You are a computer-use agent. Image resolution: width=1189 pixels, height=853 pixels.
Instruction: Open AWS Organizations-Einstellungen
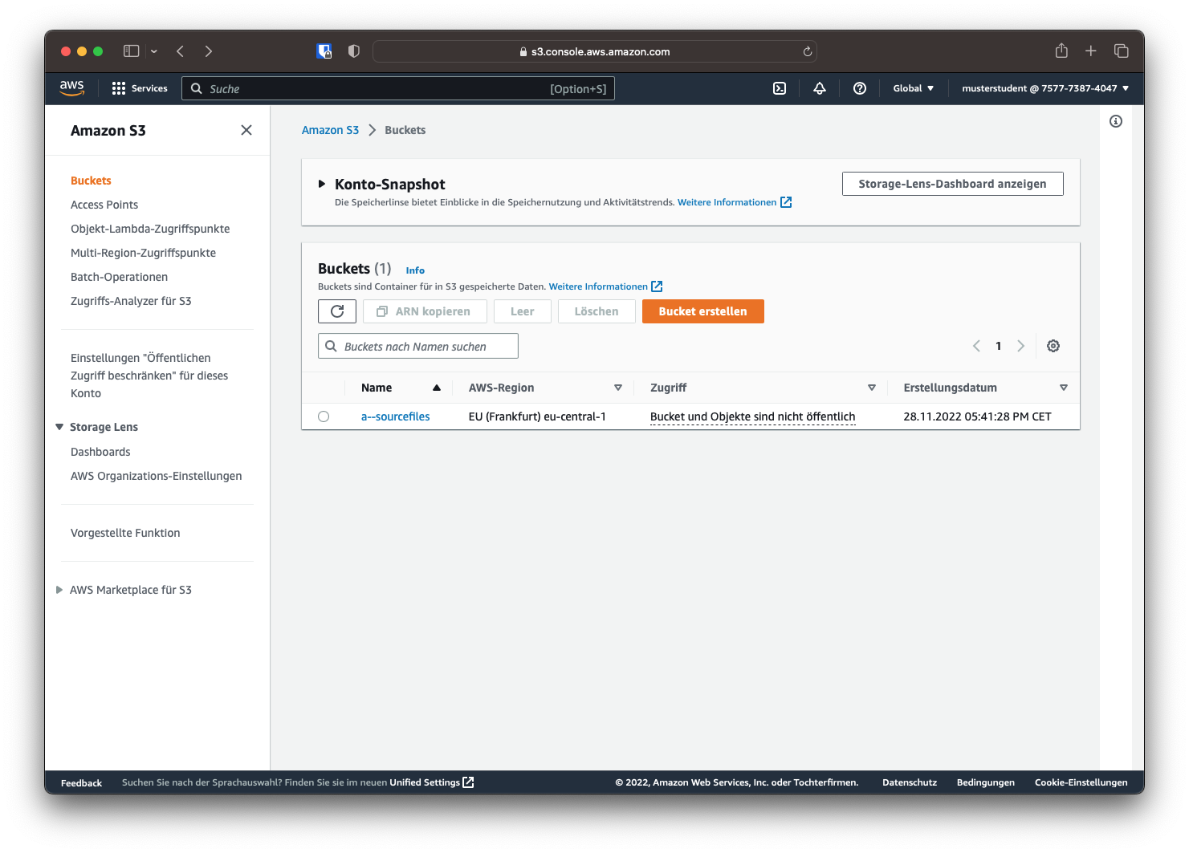[x=156, y=476]
